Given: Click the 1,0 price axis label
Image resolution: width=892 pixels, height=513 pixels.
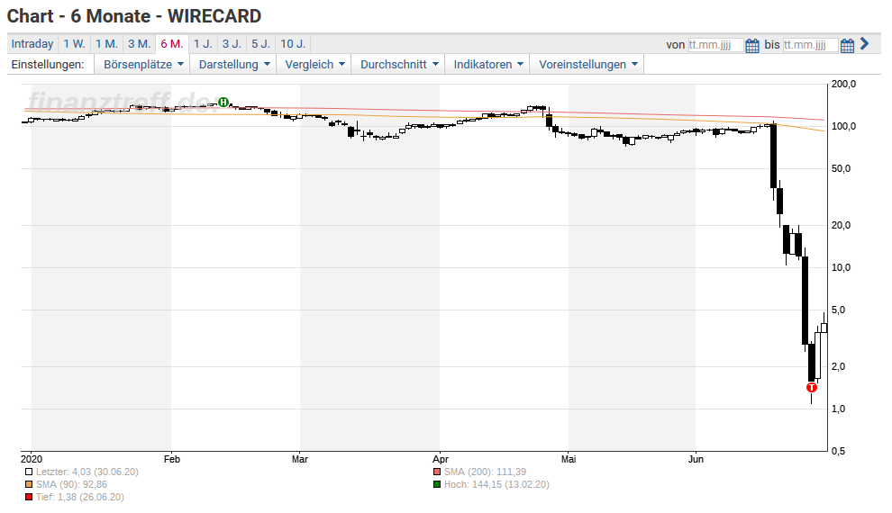Looking at the screenshot, I should pos(839,409).
